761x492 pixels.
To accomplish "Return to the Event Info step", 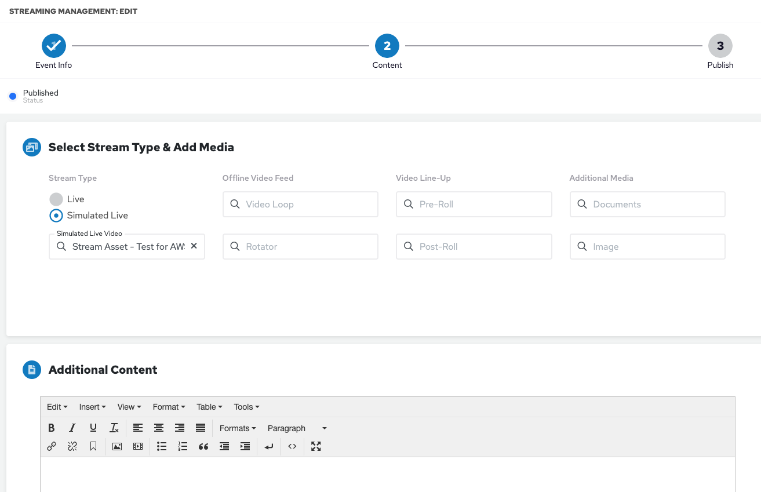I will coord(54,46).
